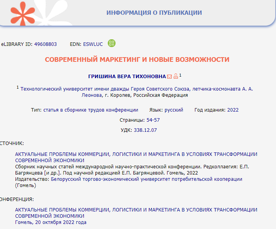The image size is (276, 229).
Task: Open publisher Белорусский торгово-экономический университет link
Action: pos(147,179)
